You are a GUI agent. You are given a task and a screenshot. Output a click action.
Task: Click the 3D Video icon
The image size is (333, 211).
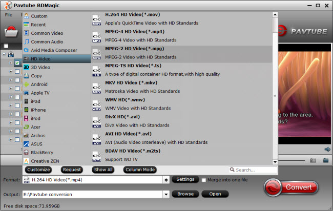pos(26,67)
